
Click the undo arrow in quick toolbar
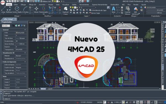[18, 1]
